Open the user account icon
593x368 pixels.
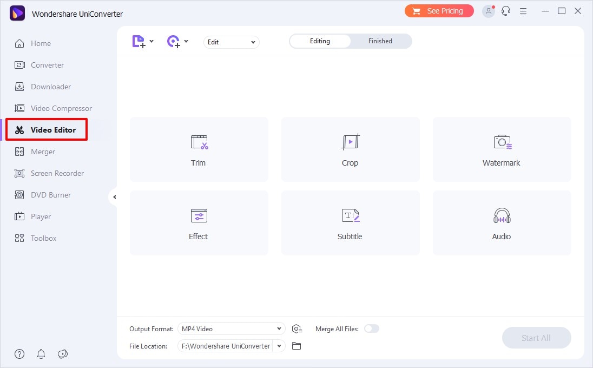489,11
